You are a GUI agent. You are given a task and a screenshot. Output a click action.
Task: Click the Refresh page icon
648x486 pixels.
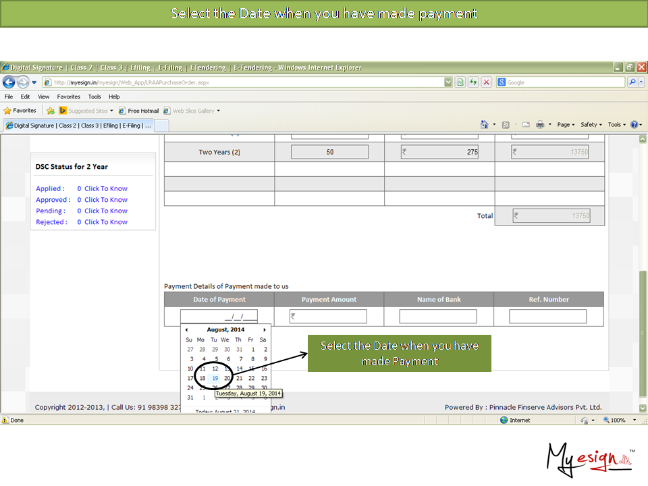tap(473, 82)
